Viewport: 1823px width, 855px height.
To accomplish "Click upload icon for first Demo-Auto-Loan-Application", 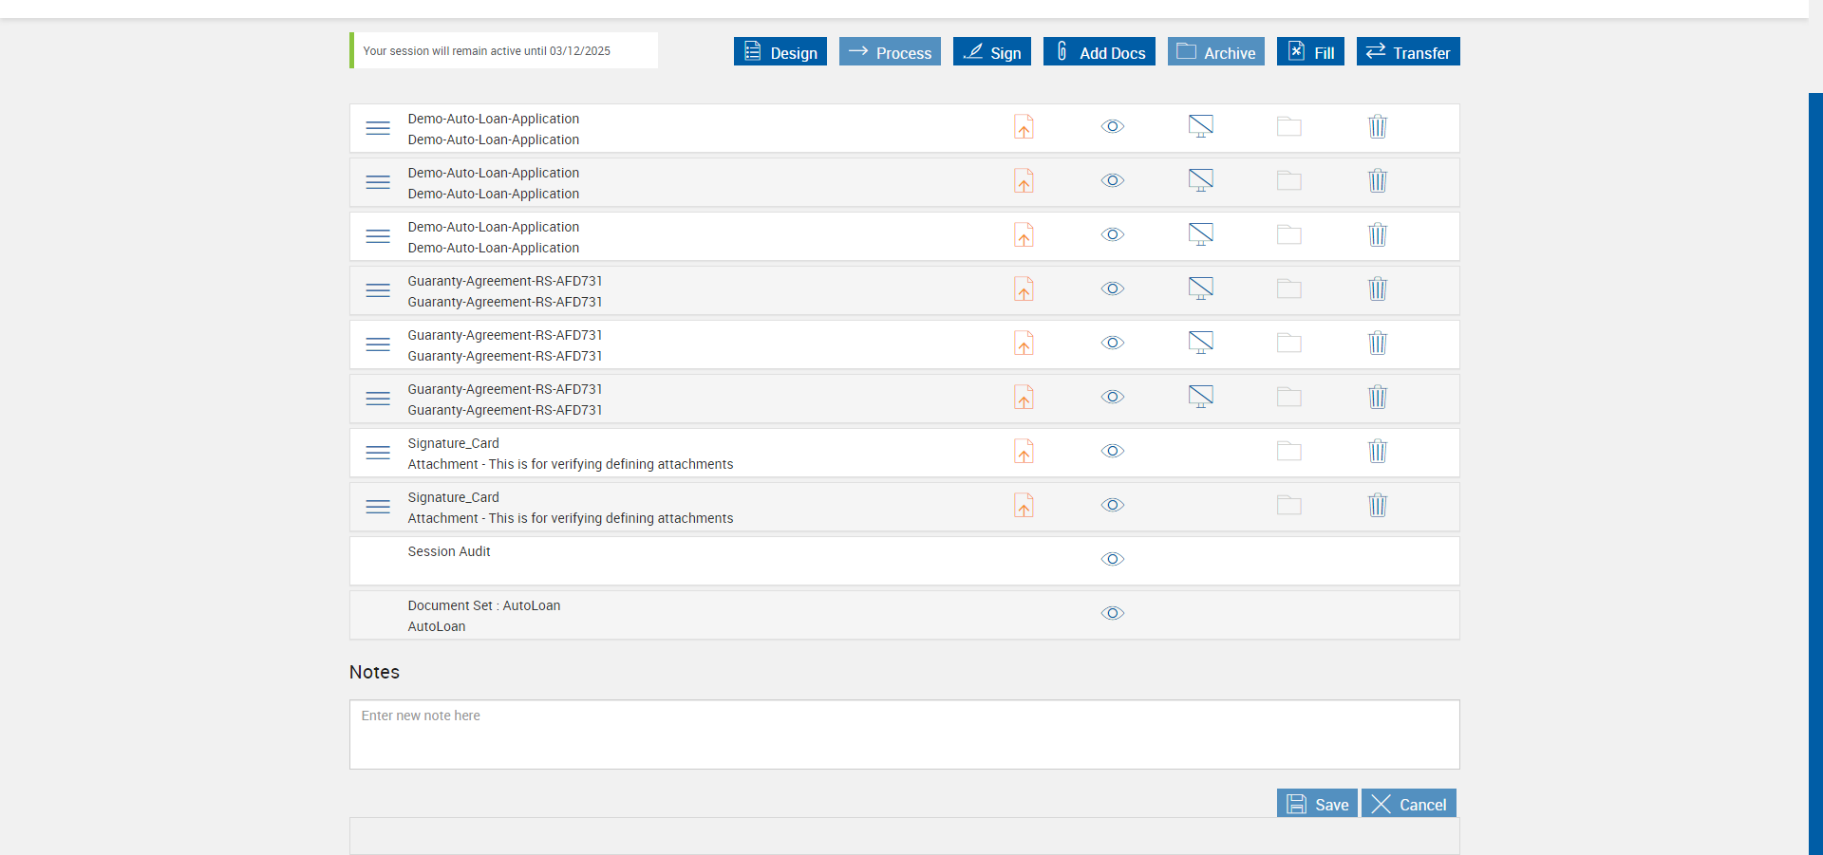I will [x=1024, y=126].
